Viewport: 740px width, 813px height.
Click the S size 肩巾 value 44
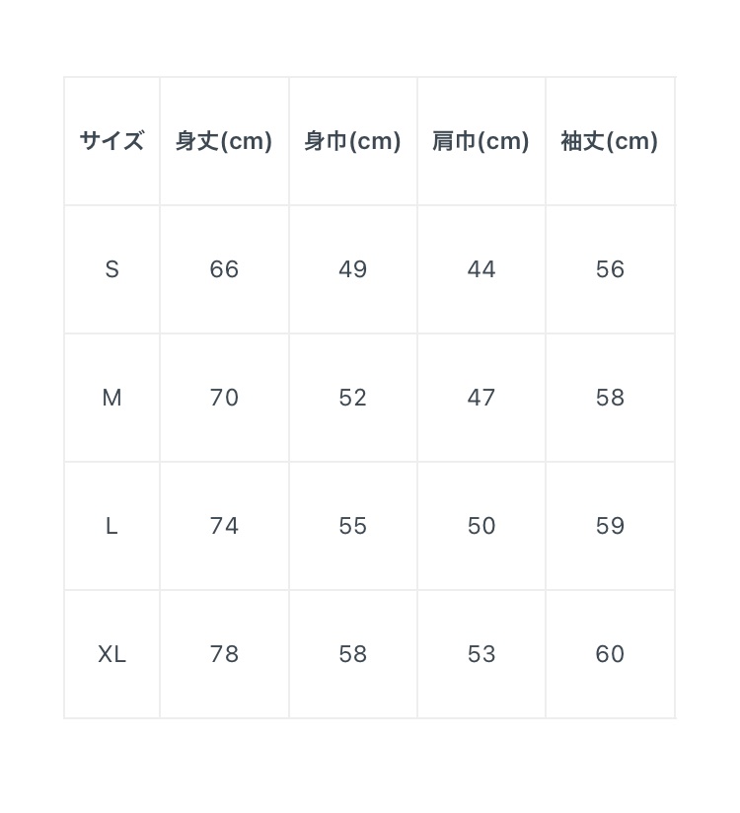(481, 269)
